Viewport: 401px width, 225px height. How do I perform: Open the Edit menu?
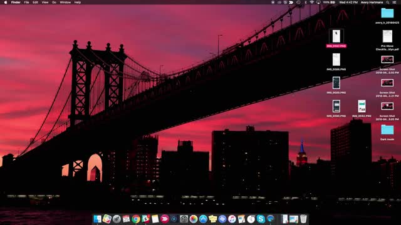click(x=35, y=2)
